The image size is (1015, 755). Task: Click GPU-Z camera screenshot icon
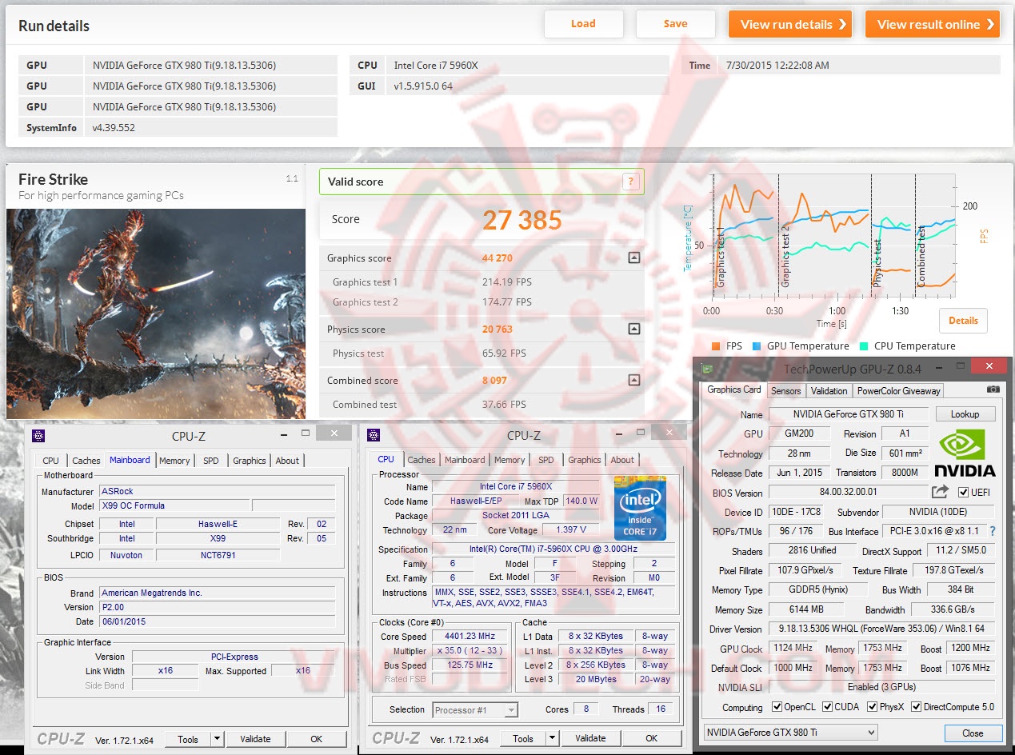point(993,389)
